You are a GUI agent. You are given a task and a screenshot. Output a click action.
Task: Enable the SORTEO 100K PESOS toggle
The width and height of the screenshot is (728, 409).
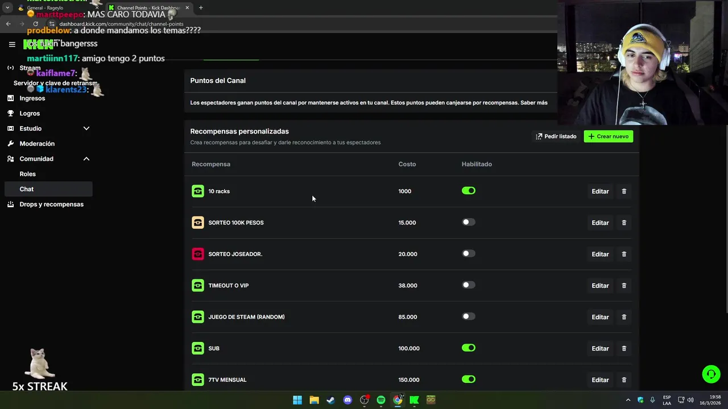click(x=469, y=222)
